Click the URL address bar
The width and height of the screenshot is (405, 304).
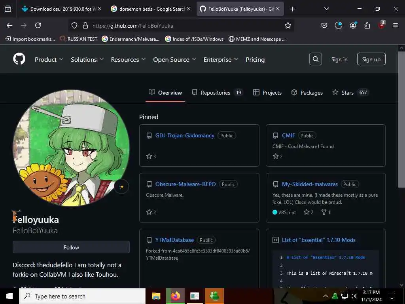pos(181,25)
